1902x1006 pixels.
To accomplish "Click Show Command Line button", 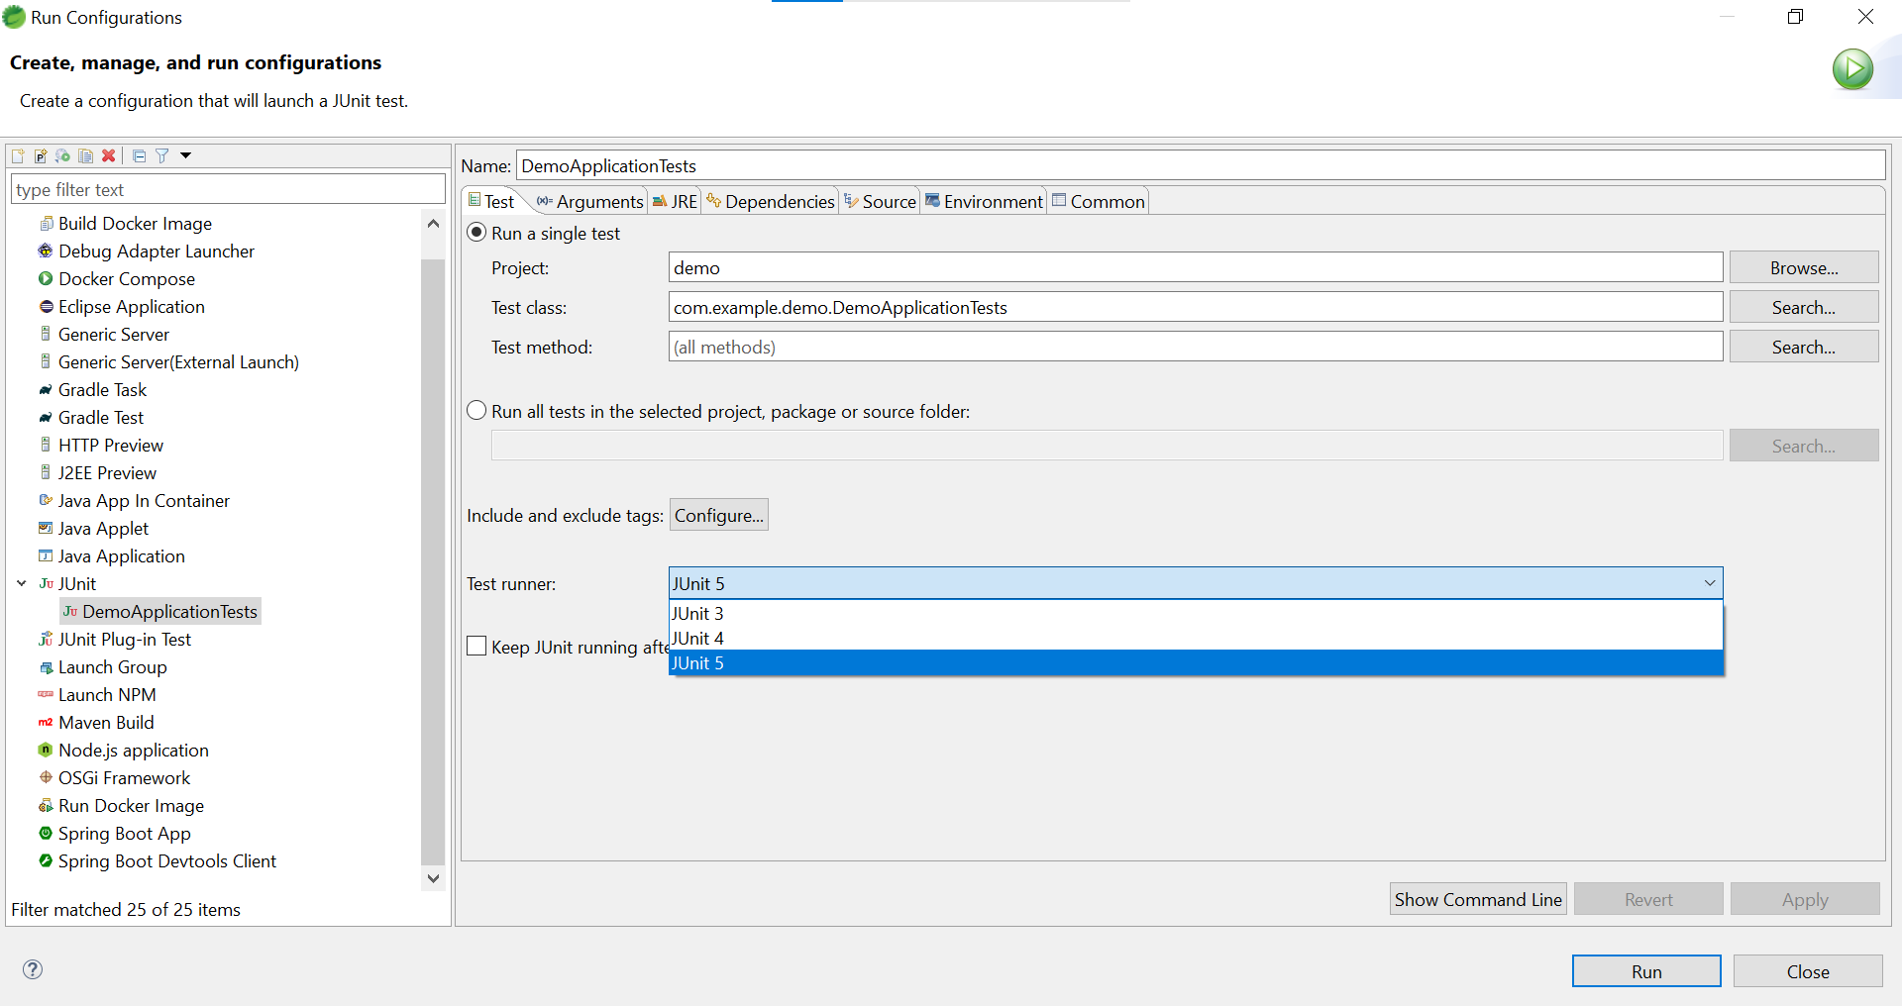I will [1478, 899].
